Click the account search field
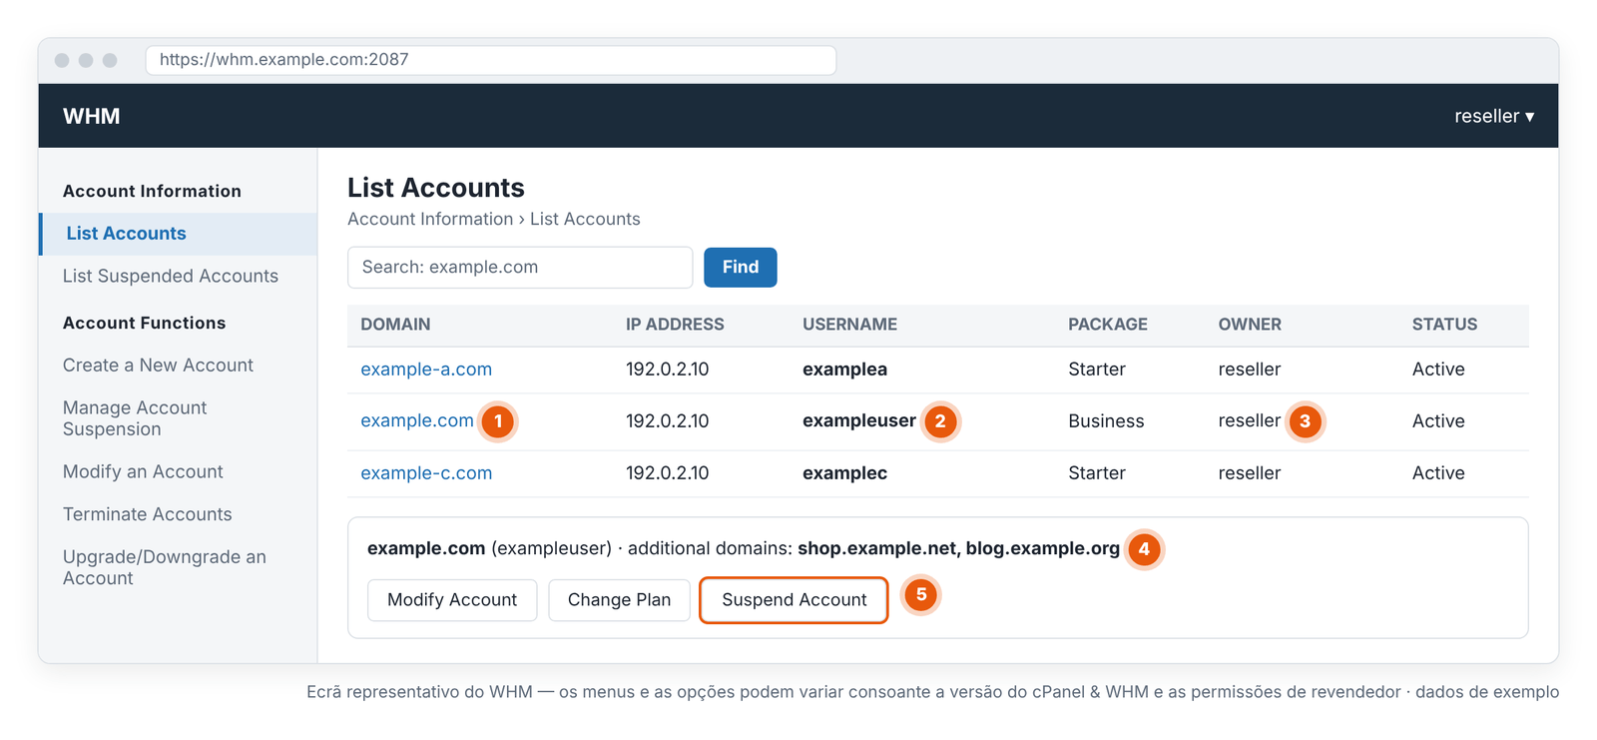 pos(520,268)
